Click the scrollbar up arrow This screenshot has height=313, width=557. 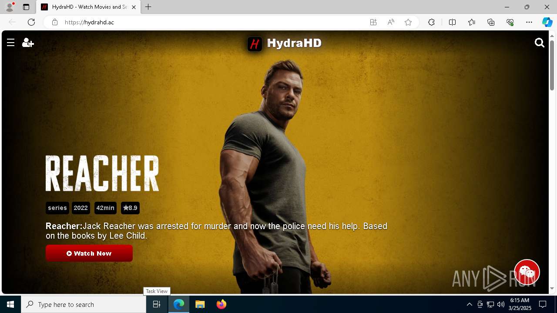[x=552, y=35]
